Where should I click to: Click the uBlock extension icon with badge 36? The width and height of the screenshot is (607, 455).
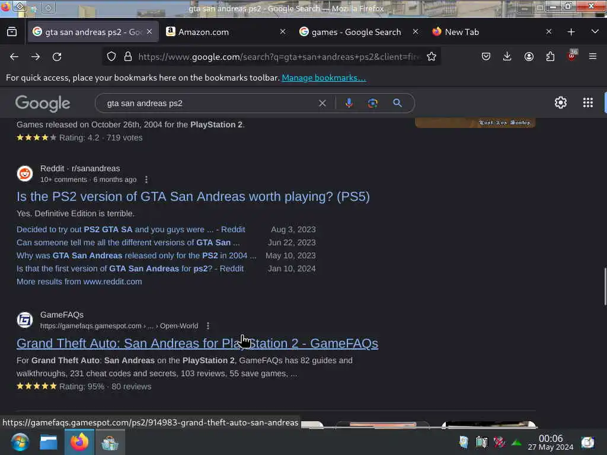click(x=572, y=55)
